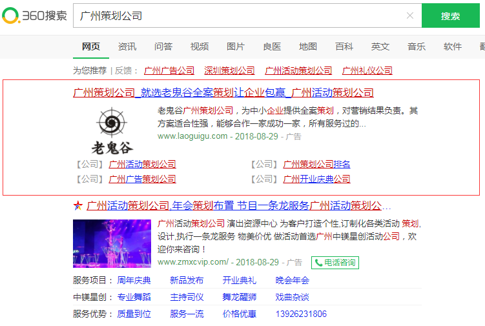Open the 老鬼谷全案策划 result title
Screen dimensions: 485x326
point(223,92)
